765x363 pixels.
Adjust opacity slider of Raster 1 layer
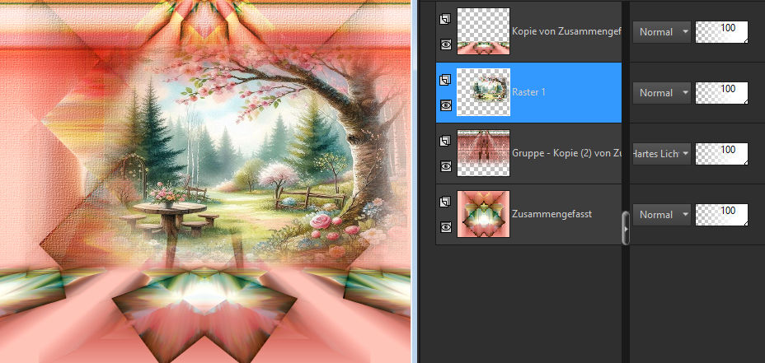pyautogui.click(x=721, y=92)
